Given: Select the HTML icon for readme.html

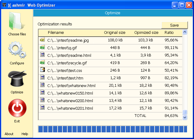Looking at the screenshot, I should [x=42, y=54].
